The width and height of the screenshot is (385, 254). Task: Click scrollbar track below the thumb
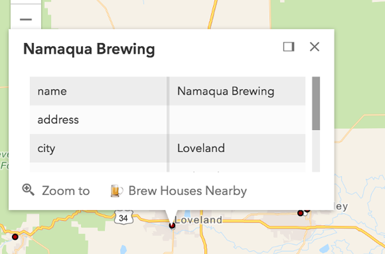(x=316, y=151)
